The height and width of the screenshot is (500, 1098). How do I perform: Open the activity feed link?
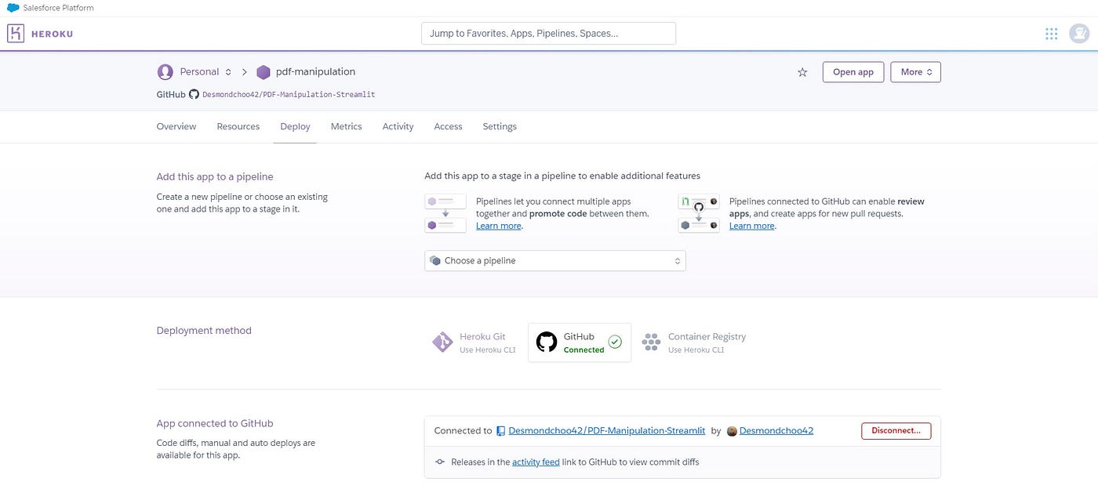536,462
